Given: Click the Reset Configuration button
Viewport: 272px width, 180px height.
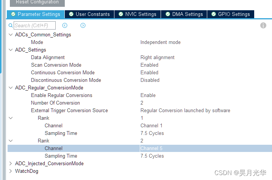Looking at the screenshot, I should click(x=37, y=3).
